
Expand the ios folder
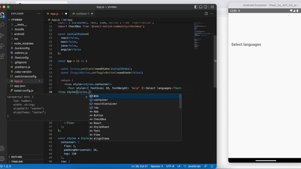click(x=16, y=38)
